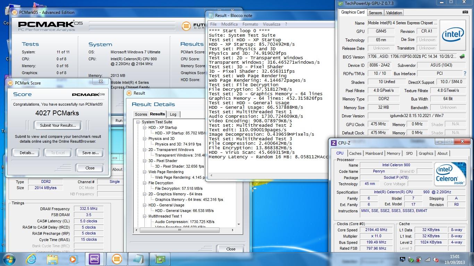Click the PCMark Score dialog title icon
This screenshot has width=474, height=266.
tap(10, 83)
